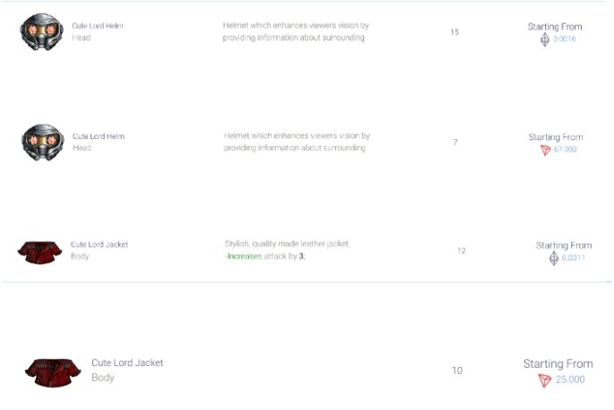Click the quantity number 15
The width and height of the screenshot is (614, 410).
point(454,32)
